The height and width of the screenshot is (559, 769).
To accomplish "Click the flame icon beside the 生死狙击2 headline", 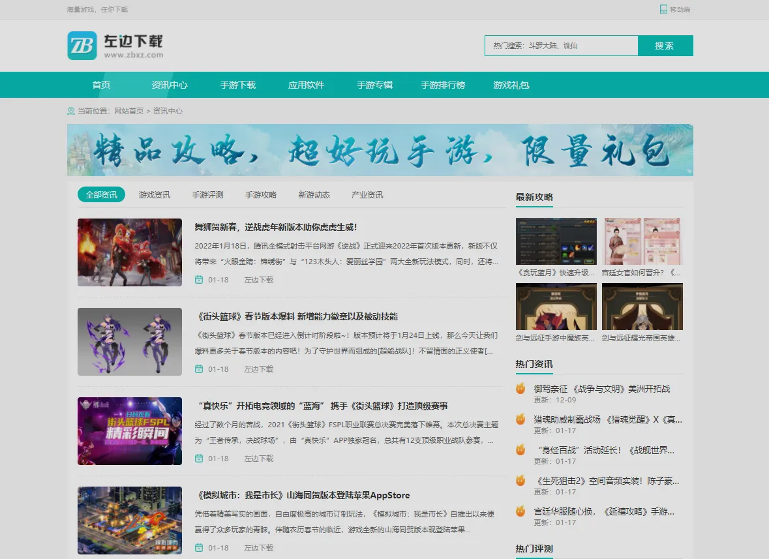I will (x=520, y=481).
